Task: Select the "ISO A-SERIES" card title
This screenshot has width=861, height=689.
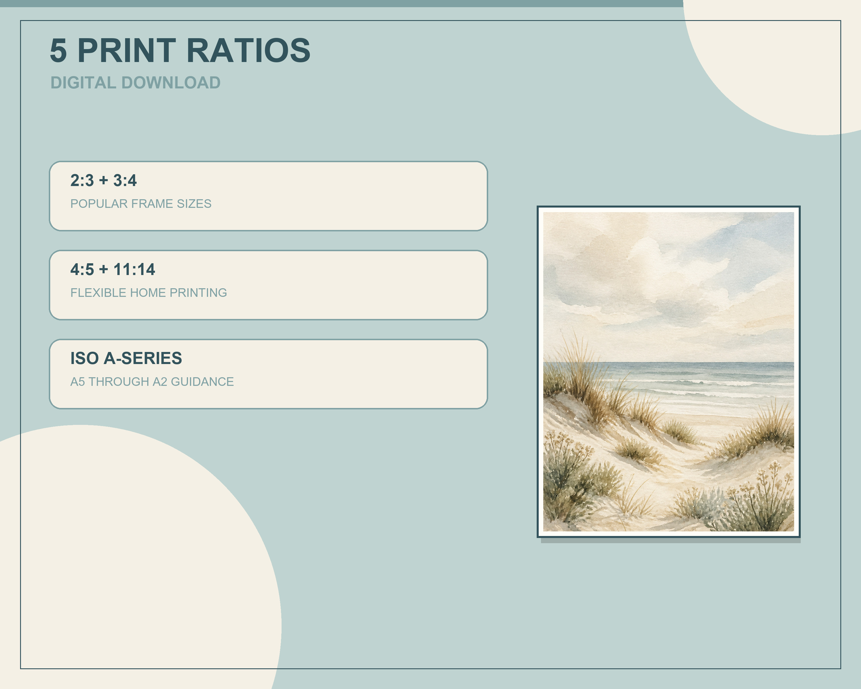Action: [x=126, y=358]
